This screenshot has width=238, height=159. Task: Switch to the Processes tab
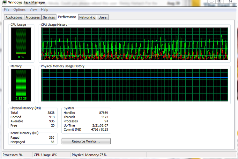pos(33,17)
